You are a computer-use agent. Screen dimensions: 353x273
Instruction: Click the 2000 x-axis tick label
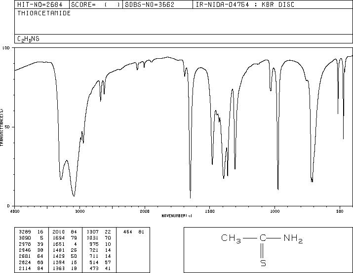145,211
